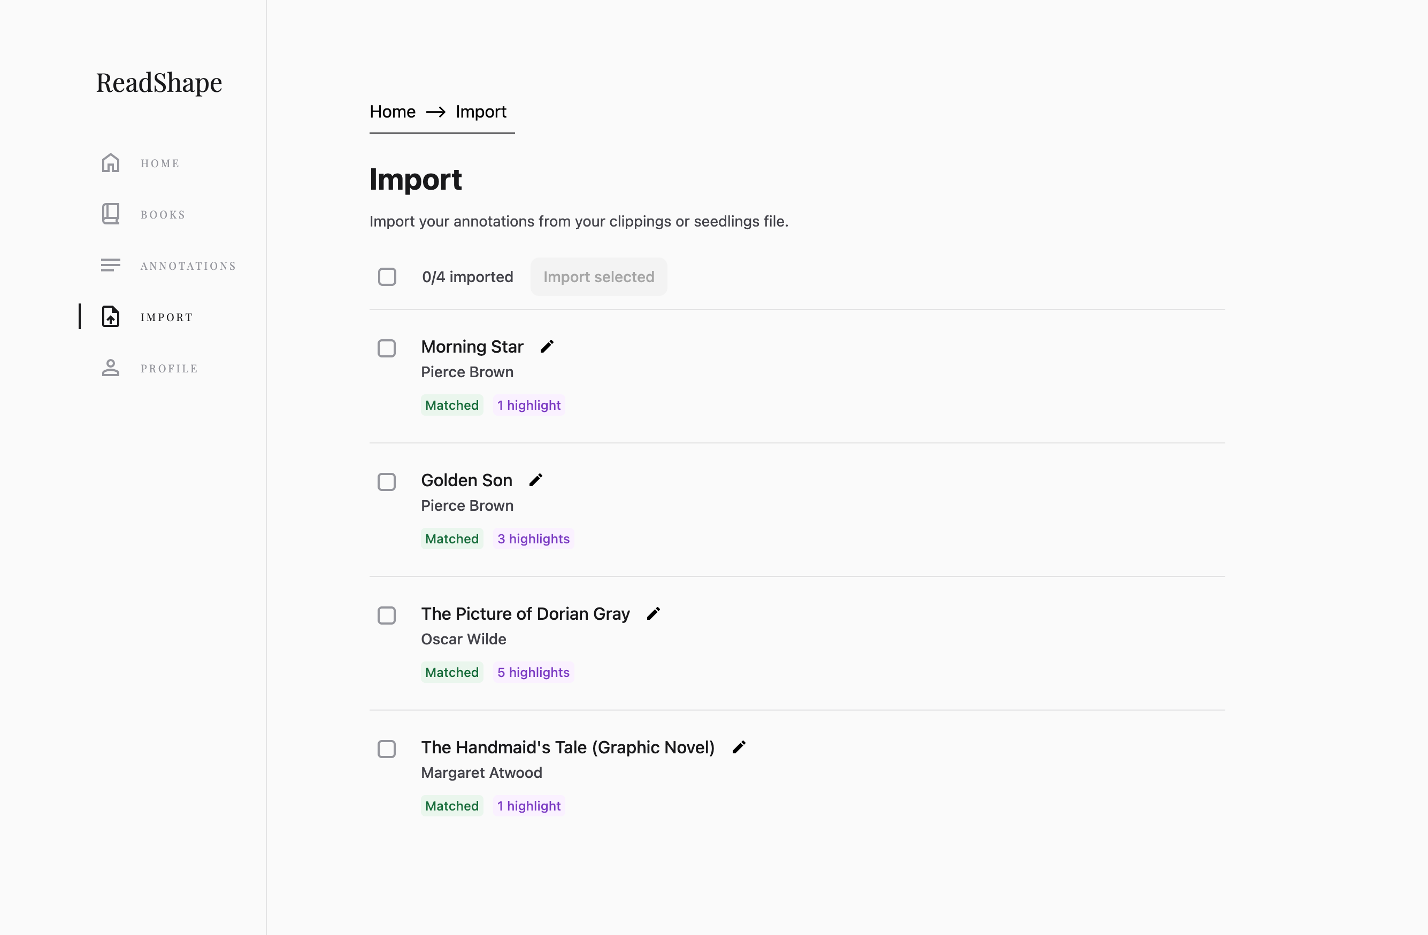This screenshot has height=935, width=1428.
Task: Click pencil icon next to Golden Son
Action: coord(536,480)
